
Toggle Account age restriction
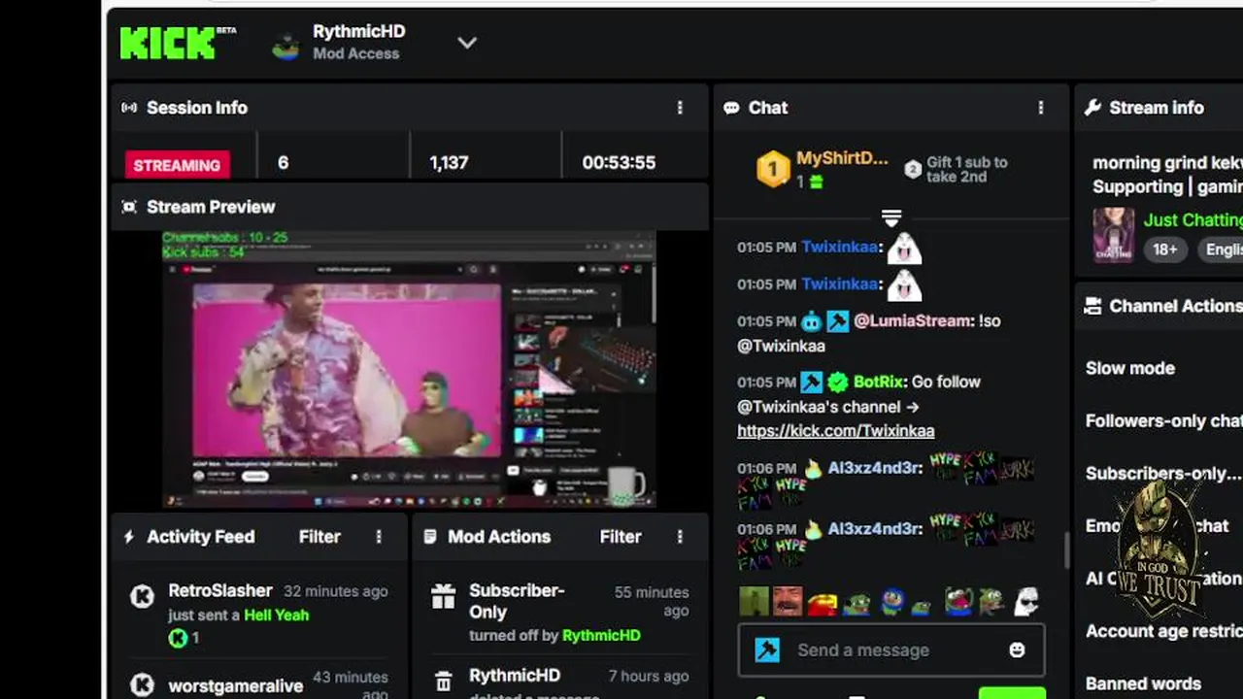(x=1164, y=631)
